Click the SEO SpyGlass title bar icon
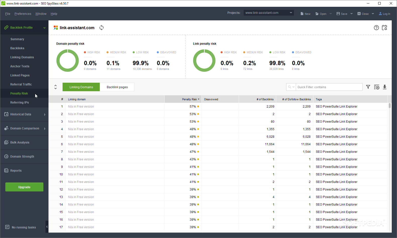This screenshot has height=238, width=397. (3, 3)
